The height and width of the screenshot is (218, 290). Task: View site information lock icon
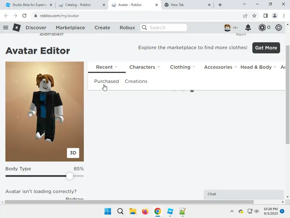(x=36, y=16)
